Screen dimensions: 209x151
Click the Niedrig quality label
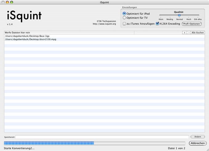[170, 19]
